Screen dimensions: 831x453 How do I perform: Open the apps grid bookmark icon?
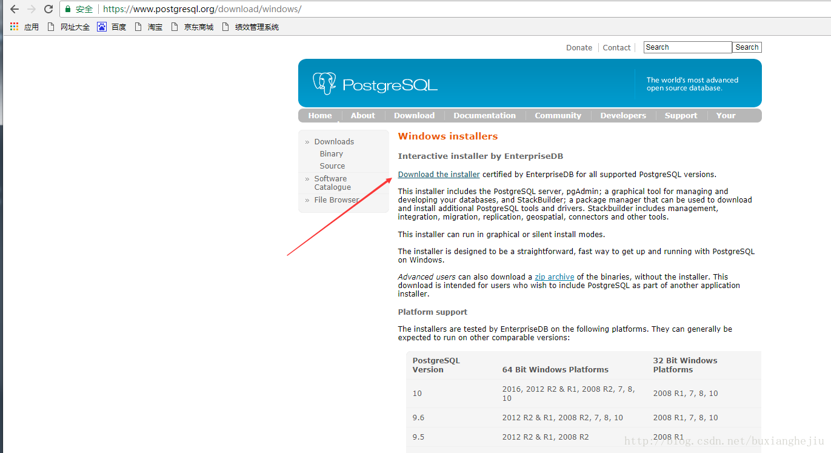pyautogui.click(x=15, y=27)
